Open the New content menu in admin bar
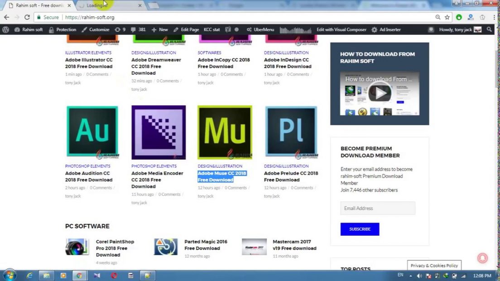500x281 pixels. tap(160, 29)
